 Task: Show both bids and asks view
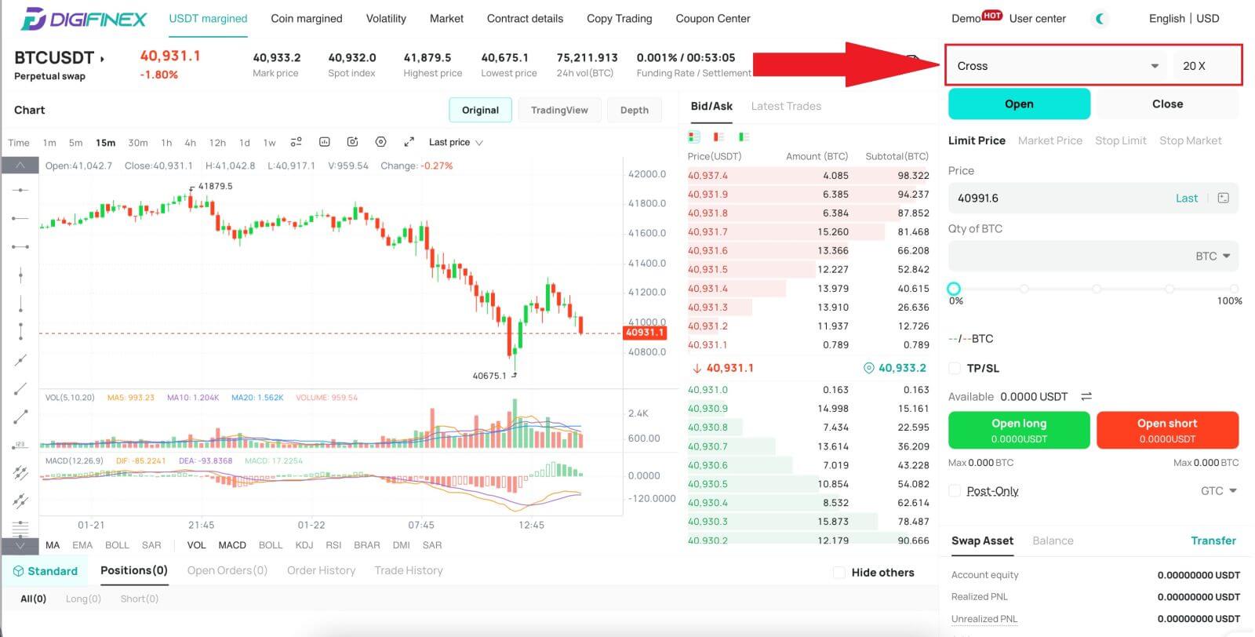coord(693,136)
